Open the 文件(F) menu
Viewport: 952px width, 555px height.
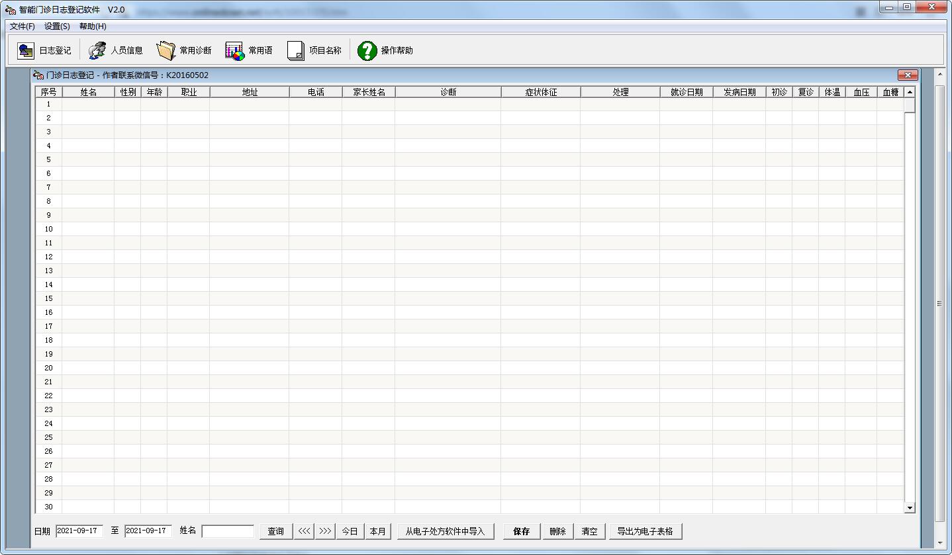[23, 26]
